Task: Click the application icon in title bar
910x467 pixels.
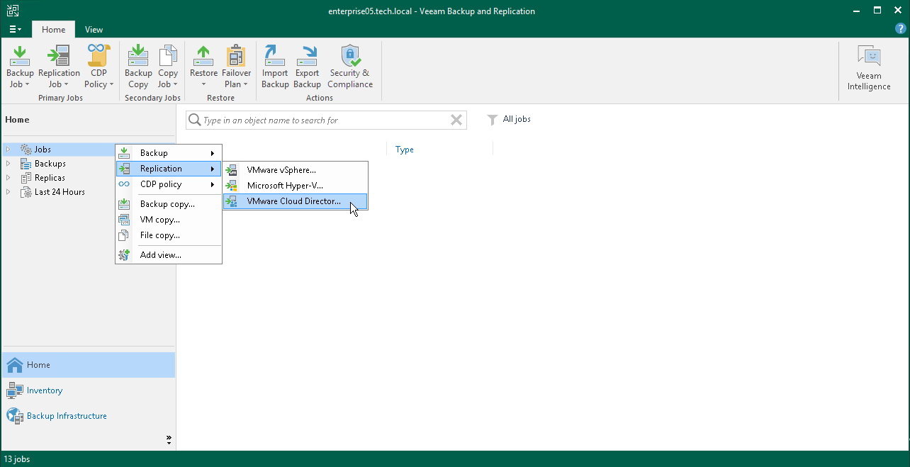Action: click(12, 11)
